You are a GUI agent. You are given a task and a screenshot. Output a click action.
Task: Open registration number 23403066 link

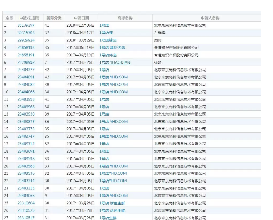pos(26,196)
